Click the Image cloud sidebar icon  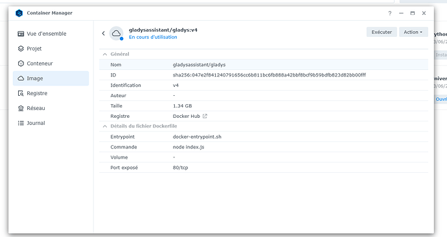tap(21, 78)
